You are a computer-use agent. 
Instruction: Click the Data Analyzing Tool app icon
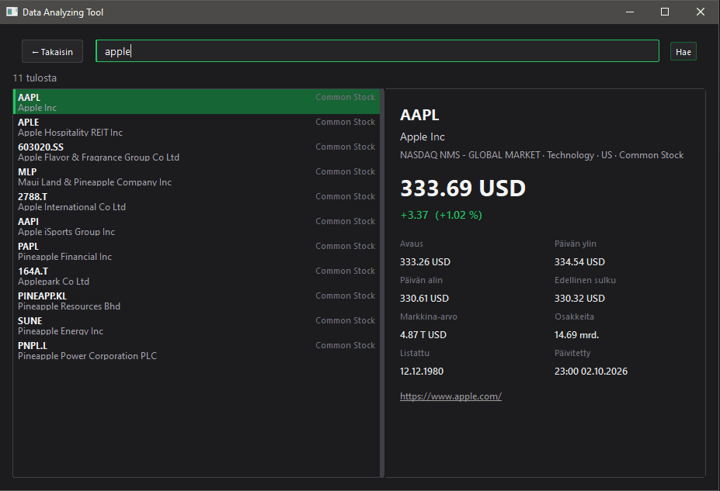click(12, 12)
